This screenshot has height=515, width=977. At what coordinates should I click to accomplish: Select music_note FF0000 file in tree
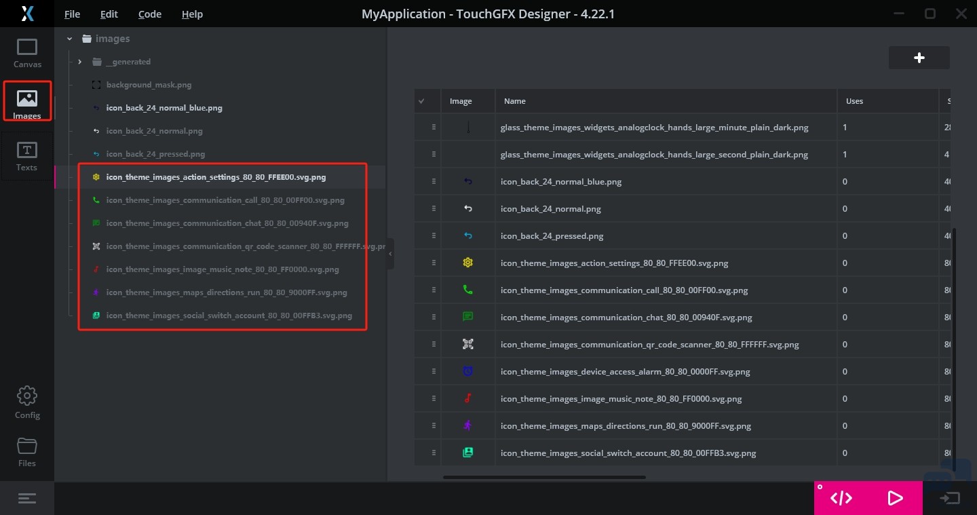pyautogui.click(x=223, y=269)
